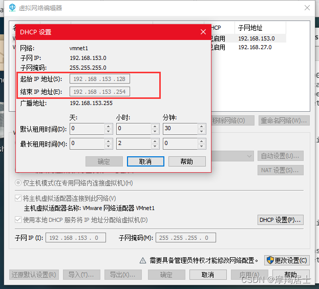Click the 重命名网络(W)... button
The image size is (319, 289).
tap(284, 120)
